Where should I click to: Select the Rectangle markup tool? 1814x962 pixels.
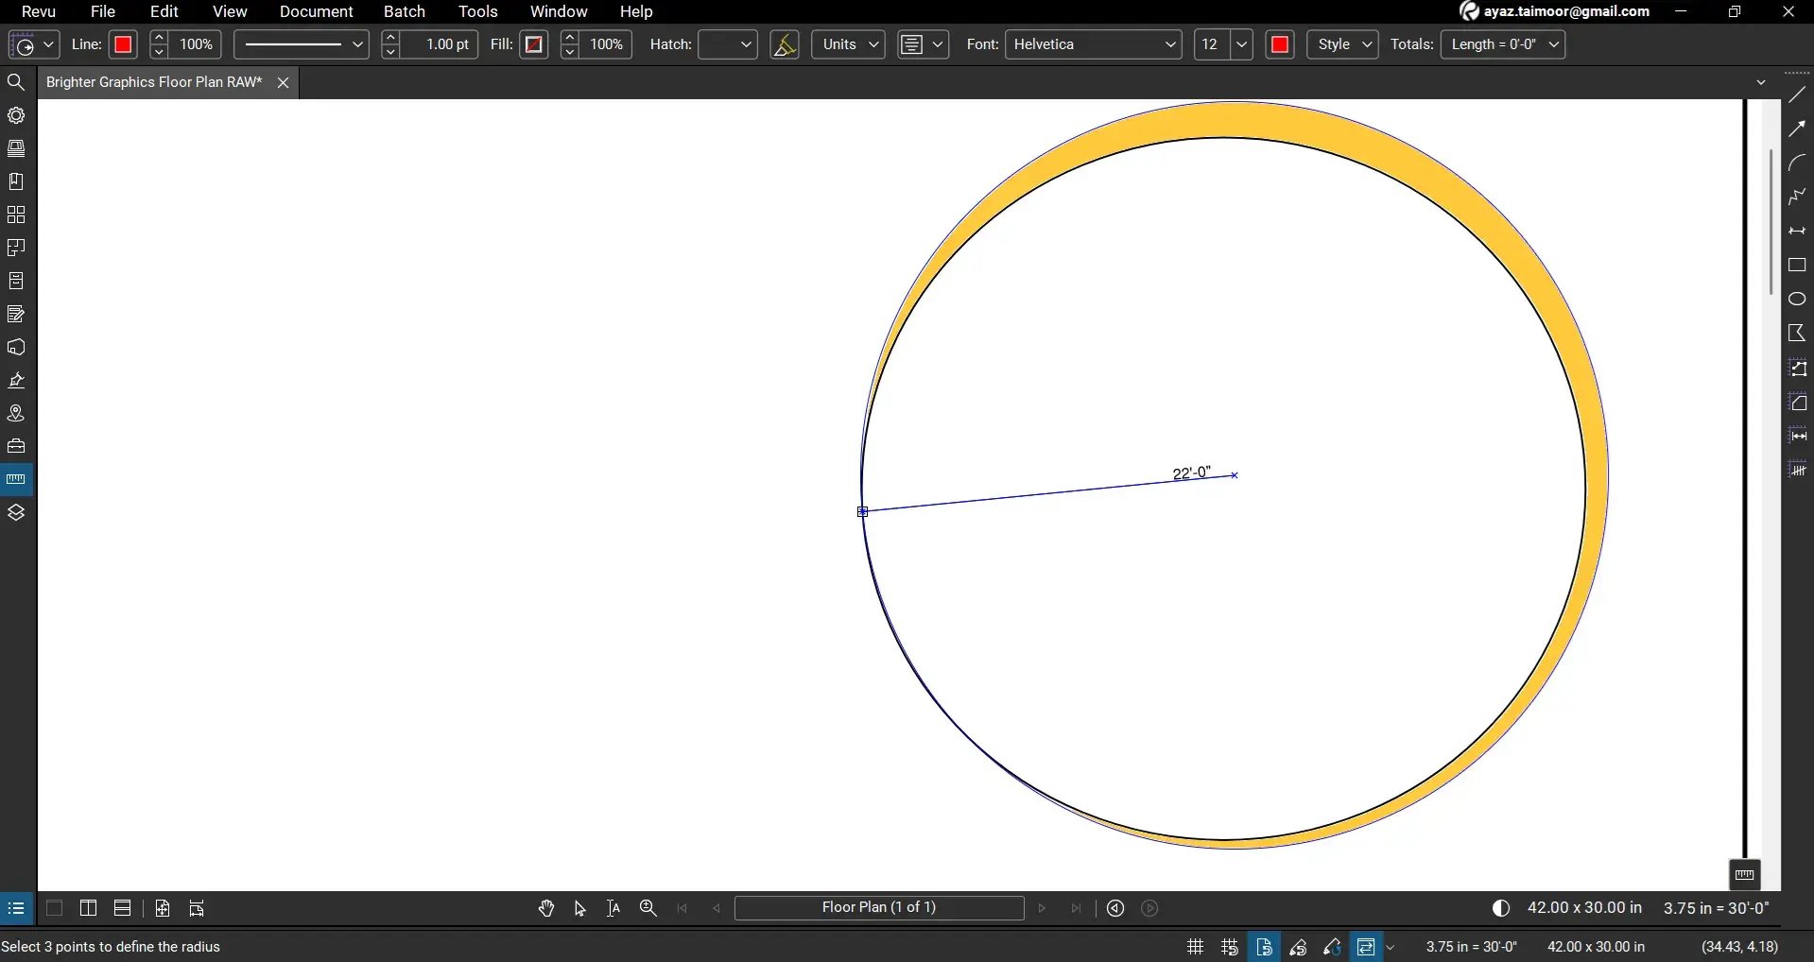[1797, 266]
